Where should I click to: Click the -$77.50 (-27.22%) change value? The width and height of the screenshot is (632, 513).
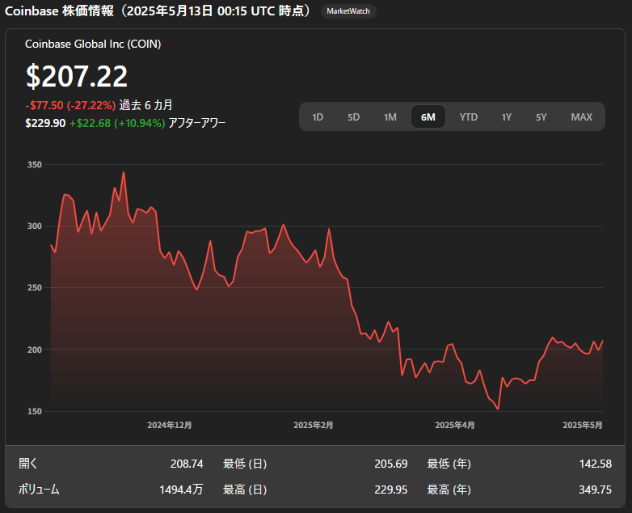(70, 105)
